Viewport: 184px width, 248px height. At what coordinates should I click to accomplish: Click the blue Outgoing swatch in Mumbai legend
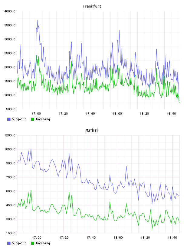tap(9, 243)
